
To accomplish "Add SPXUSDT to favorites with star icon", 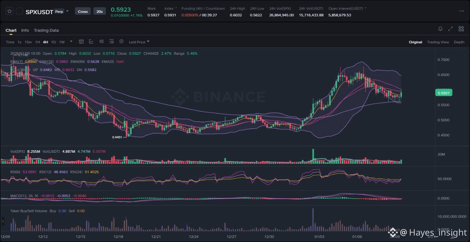I will (10, 11).
